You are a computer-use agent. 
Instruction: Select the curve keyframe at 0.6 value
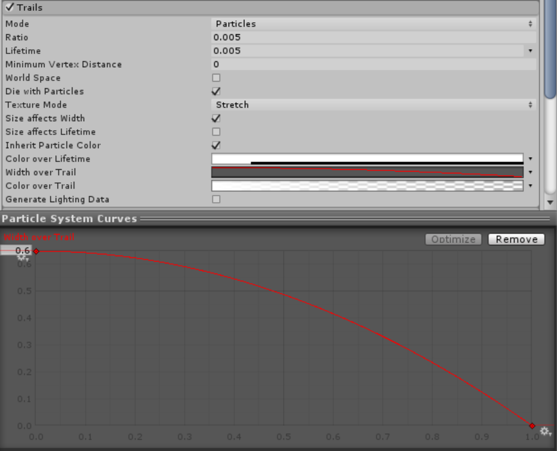coord(36,251)
